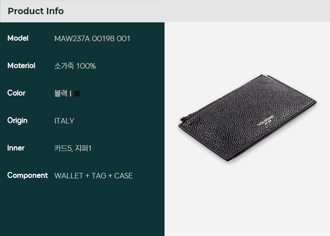Image resolution: width=330 pixels, height=236 pixels.
Task: Click the Inner label
Action: 16,148
